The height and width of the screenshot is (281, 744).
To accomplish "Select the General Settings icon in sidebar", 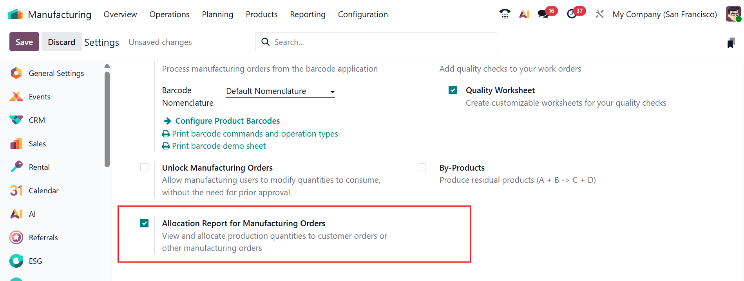I will tap(16, 73).
